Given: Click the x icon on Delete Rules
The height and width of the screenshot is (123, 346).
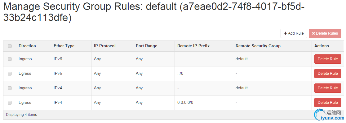Looking at the screenshot, I should pos(313,33).
